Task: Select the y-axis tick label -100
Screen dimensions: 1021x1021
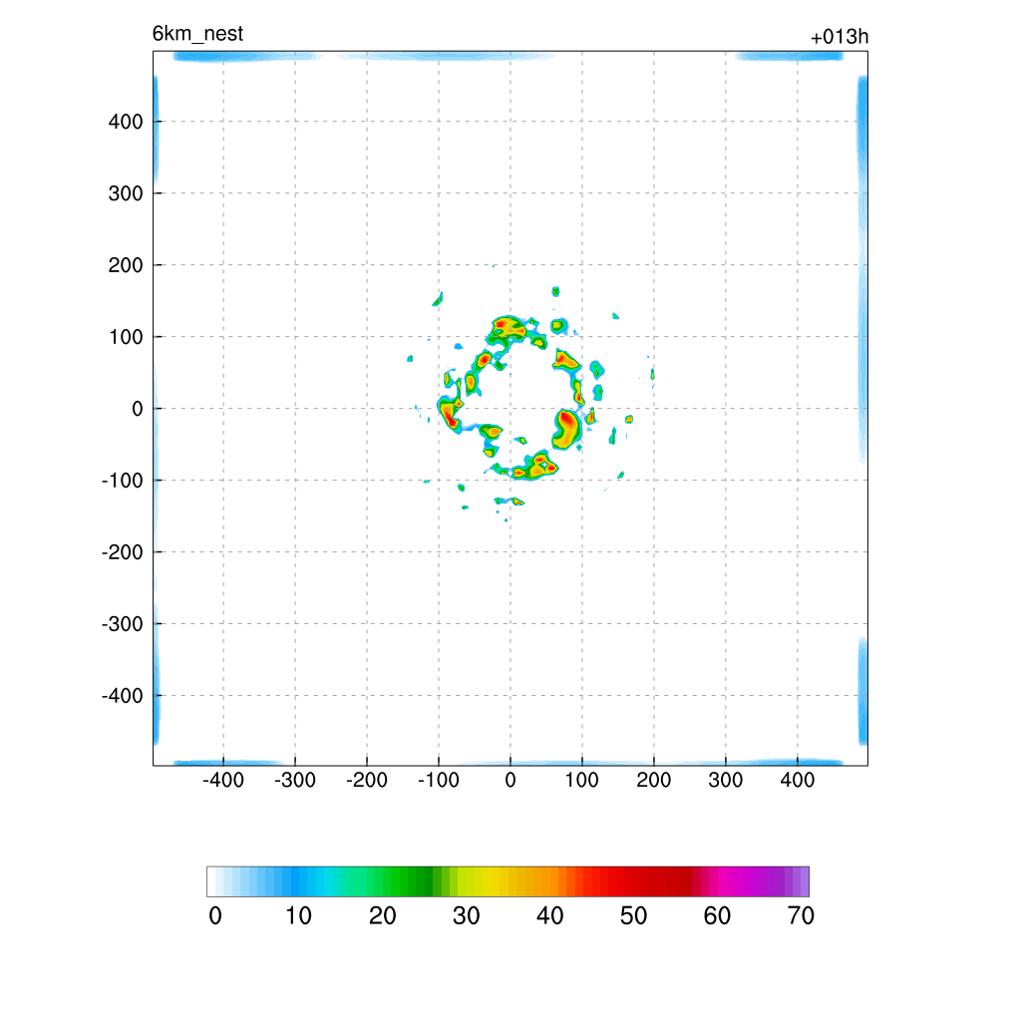Action: (x=123, y=481)
